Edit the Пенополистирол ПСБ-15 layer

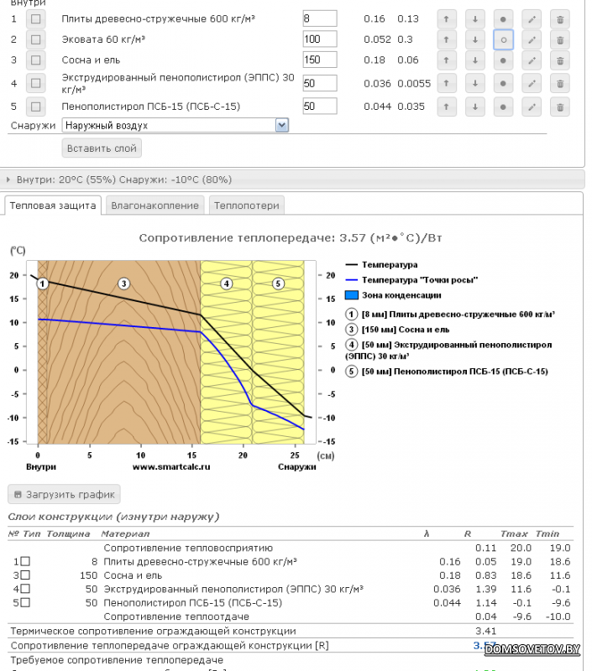[532, 107]
